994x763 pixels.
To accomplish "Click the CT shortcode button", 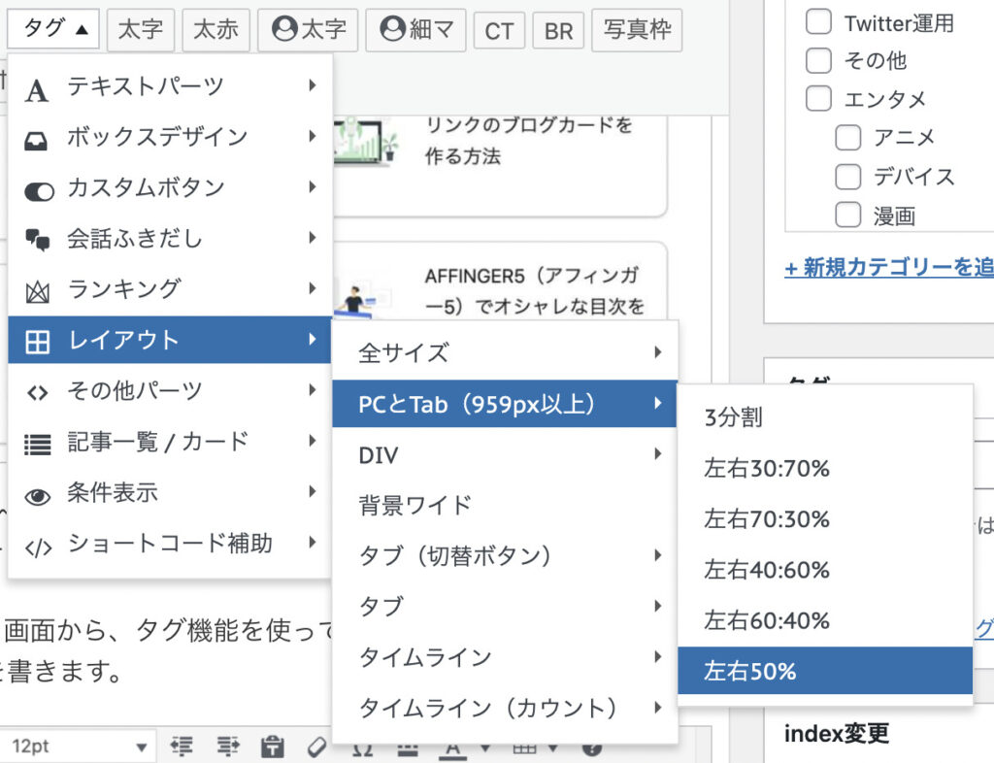I will click(x=499, y=30).
